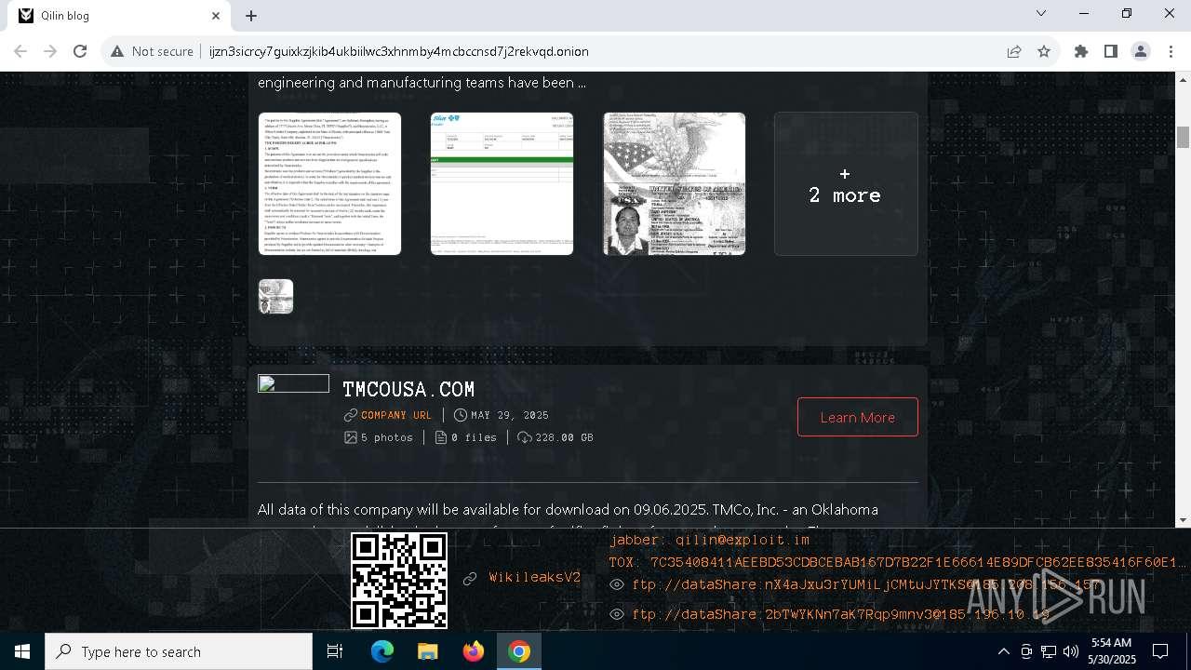The height and width of the screenshot is (670, 1191).
Task: Expand the '+ 2 more' photos tile
Action: pos(846,183)
